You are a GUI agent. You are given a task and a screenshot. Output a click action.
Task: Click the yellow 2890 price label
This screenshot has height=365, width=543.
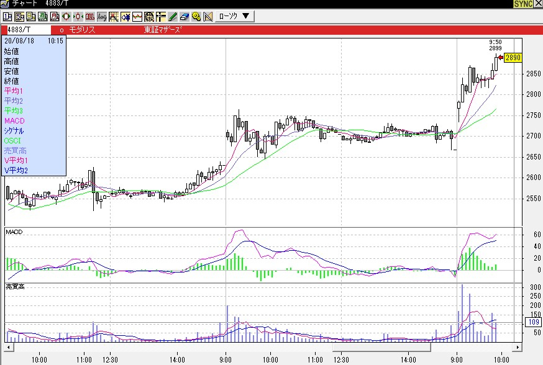pos(513,58)
